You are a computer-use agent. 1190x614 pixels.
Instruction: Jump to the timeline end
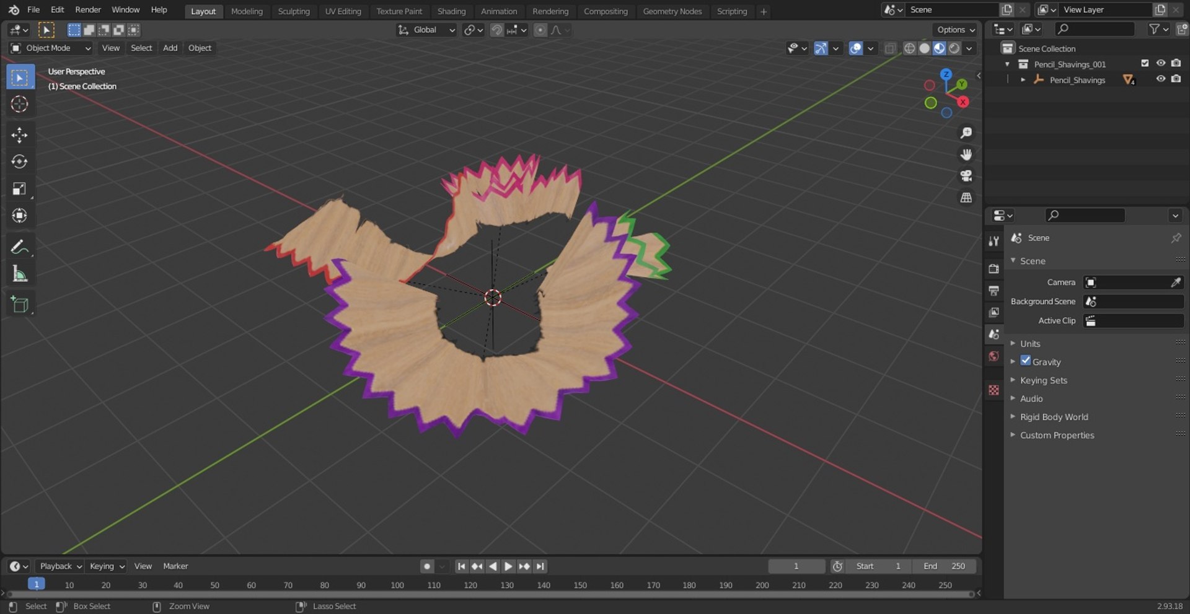pos(540,566)
